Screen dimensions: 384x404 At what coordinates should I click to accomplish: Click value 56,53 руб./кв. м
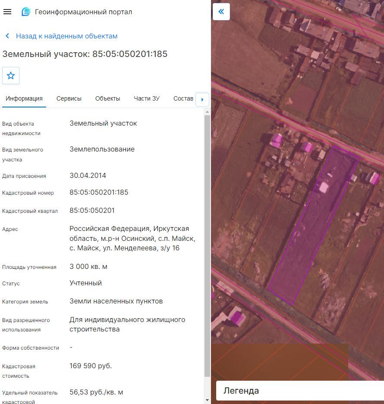coord(96,392)
